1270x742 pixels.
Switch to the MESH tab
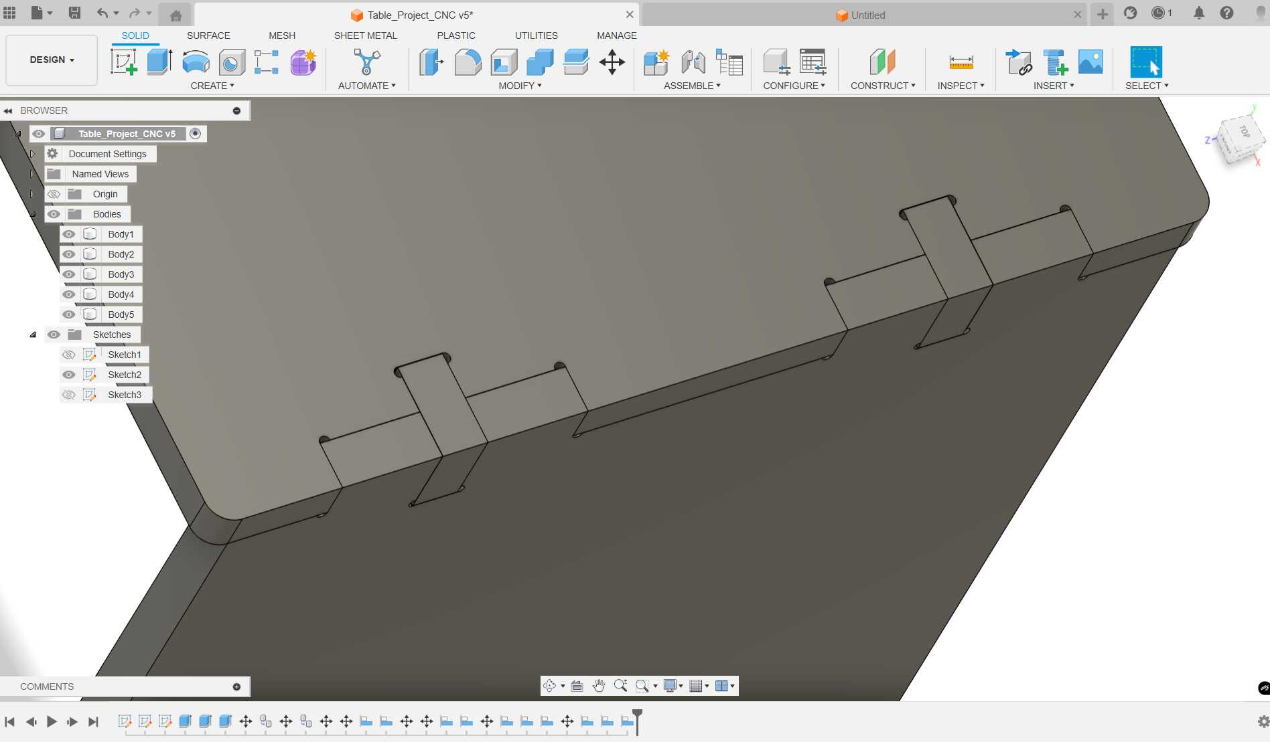click(x=282, y=35)
